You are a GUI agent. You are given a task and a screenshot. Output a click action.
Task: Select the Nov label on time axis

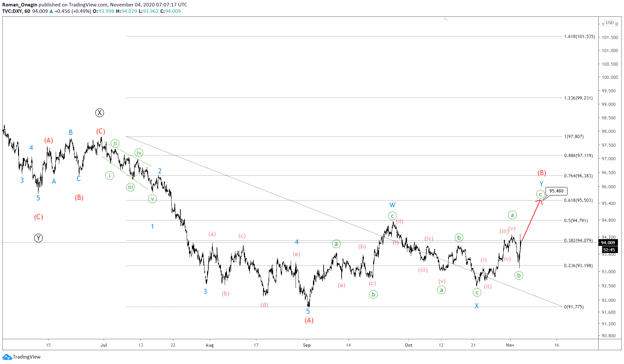[510, 345]
